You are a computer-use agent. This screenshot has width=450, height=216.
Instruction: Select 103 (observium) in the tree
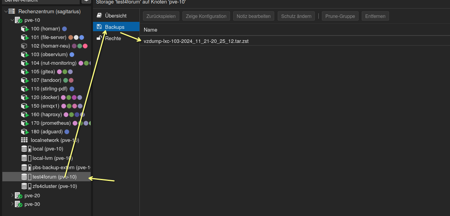(x=49, y=55)
